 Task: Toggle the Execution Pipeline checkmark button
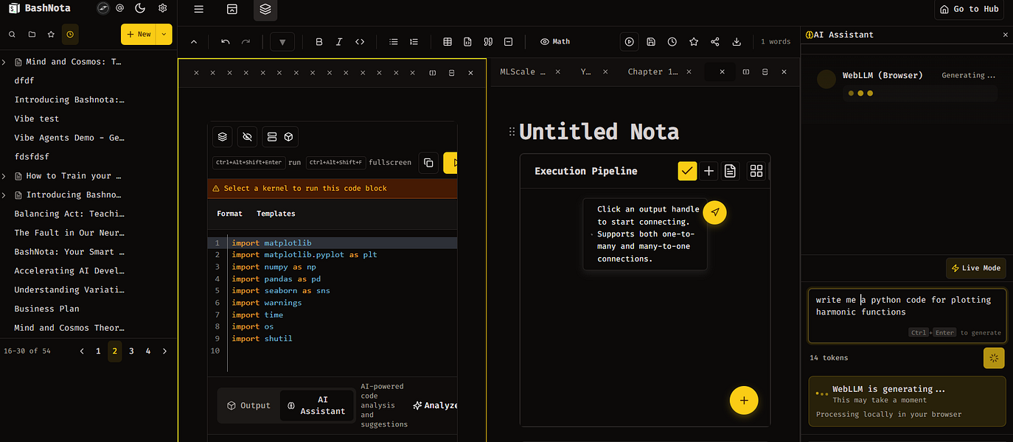tap(687, 171)
